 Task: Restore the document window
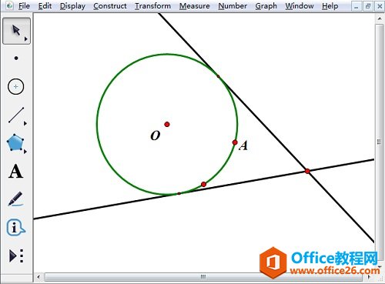click(x=368, y=6)
